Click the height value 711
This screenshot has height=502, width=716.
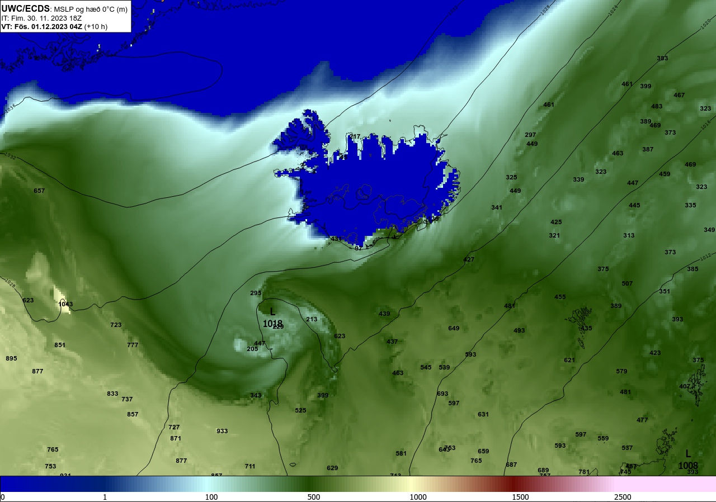(250, 466)
